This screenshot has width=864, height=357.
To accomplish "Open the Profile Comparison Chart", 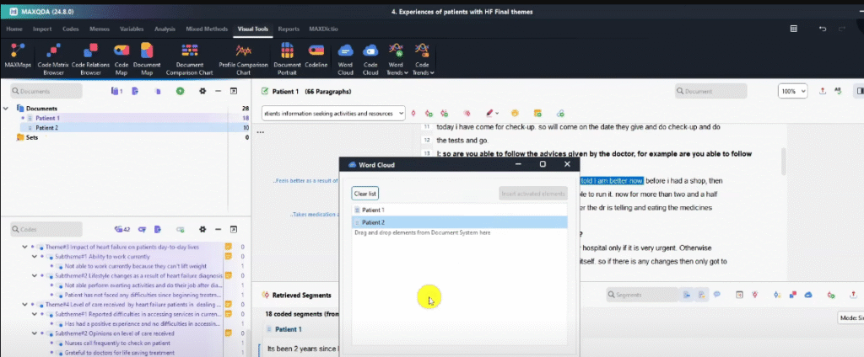I will point(243,60).
